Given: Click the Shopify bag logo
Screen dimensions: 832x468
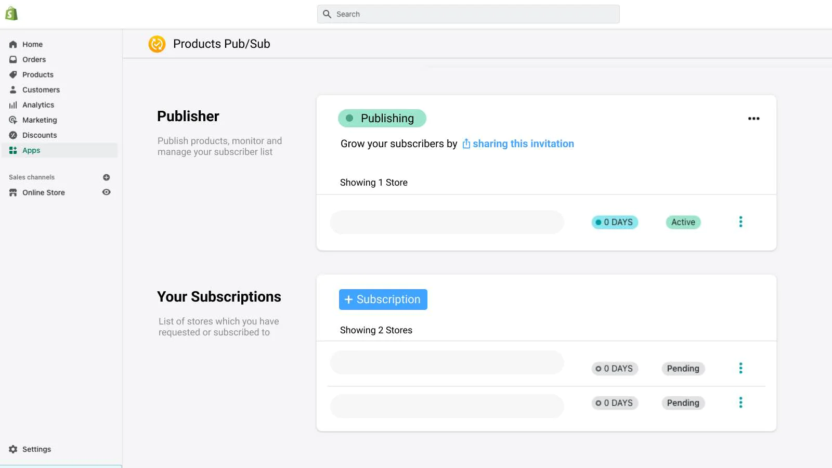Looking at the screenshot, I should coord(11,14).
